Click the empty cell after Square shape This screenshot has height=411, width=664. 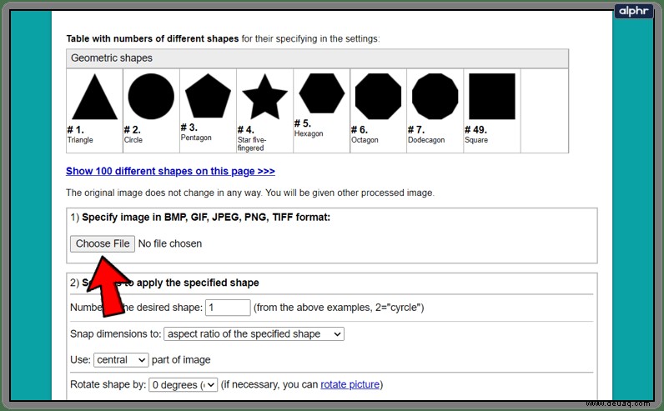(x=545, y=111)
